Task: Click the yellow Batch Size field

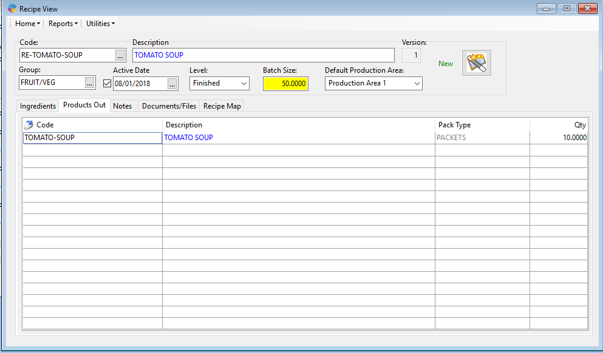Action: [286, 84]
